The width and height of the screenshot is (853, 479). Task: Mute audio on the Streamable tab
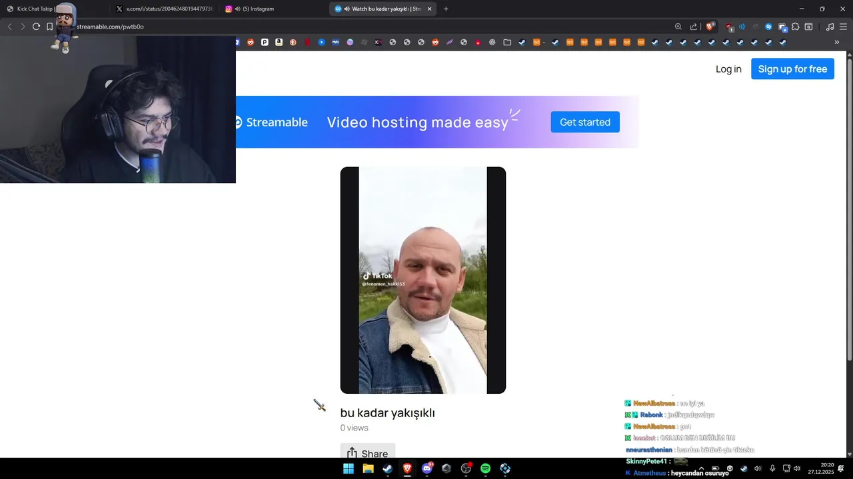(x=347, y=9)
